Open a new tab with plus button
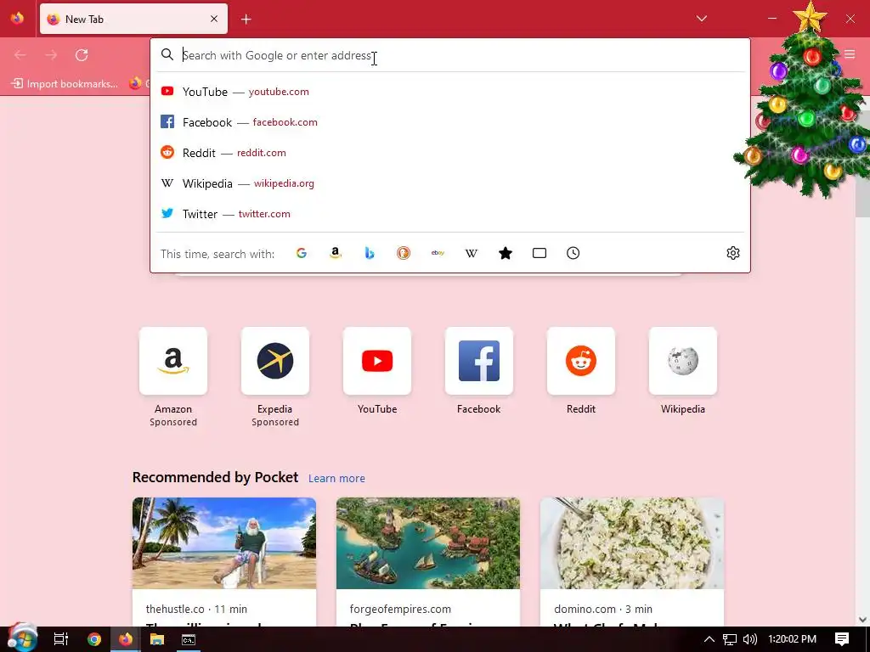Image resolution: width=870 pixels, height=652 pixels. point(246,20)
